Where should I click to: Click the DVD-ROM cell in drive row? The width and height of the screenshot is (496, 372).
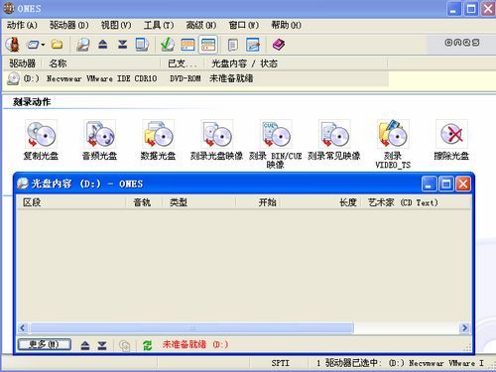click(x=186, y=78)
